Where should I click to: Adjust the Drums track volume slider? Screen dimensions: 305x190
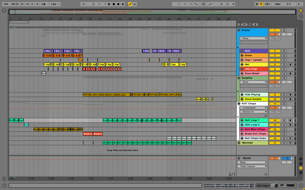(275, 34)
